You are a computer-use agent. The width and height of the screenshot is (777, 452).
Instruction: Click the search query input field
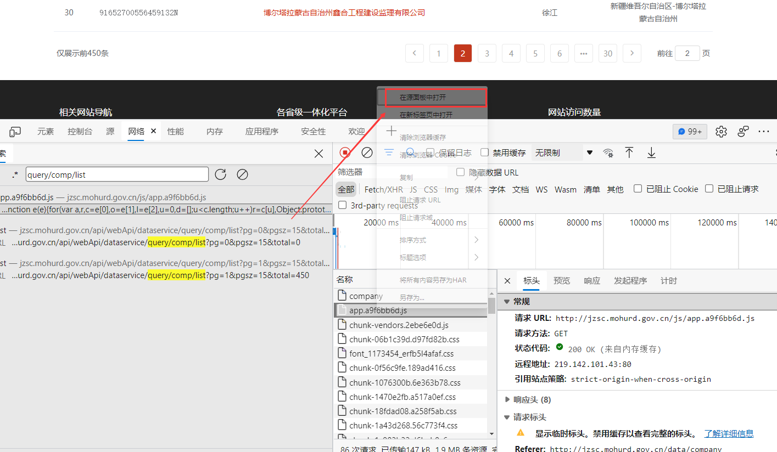pos(117,175)
